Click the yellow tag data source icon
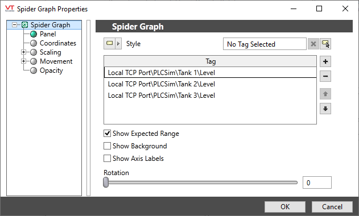 coord(110,43)
